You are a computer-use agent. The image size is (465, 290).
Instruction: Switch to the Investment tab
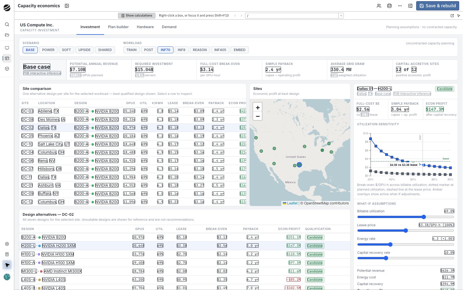click(x=90, y=27)
